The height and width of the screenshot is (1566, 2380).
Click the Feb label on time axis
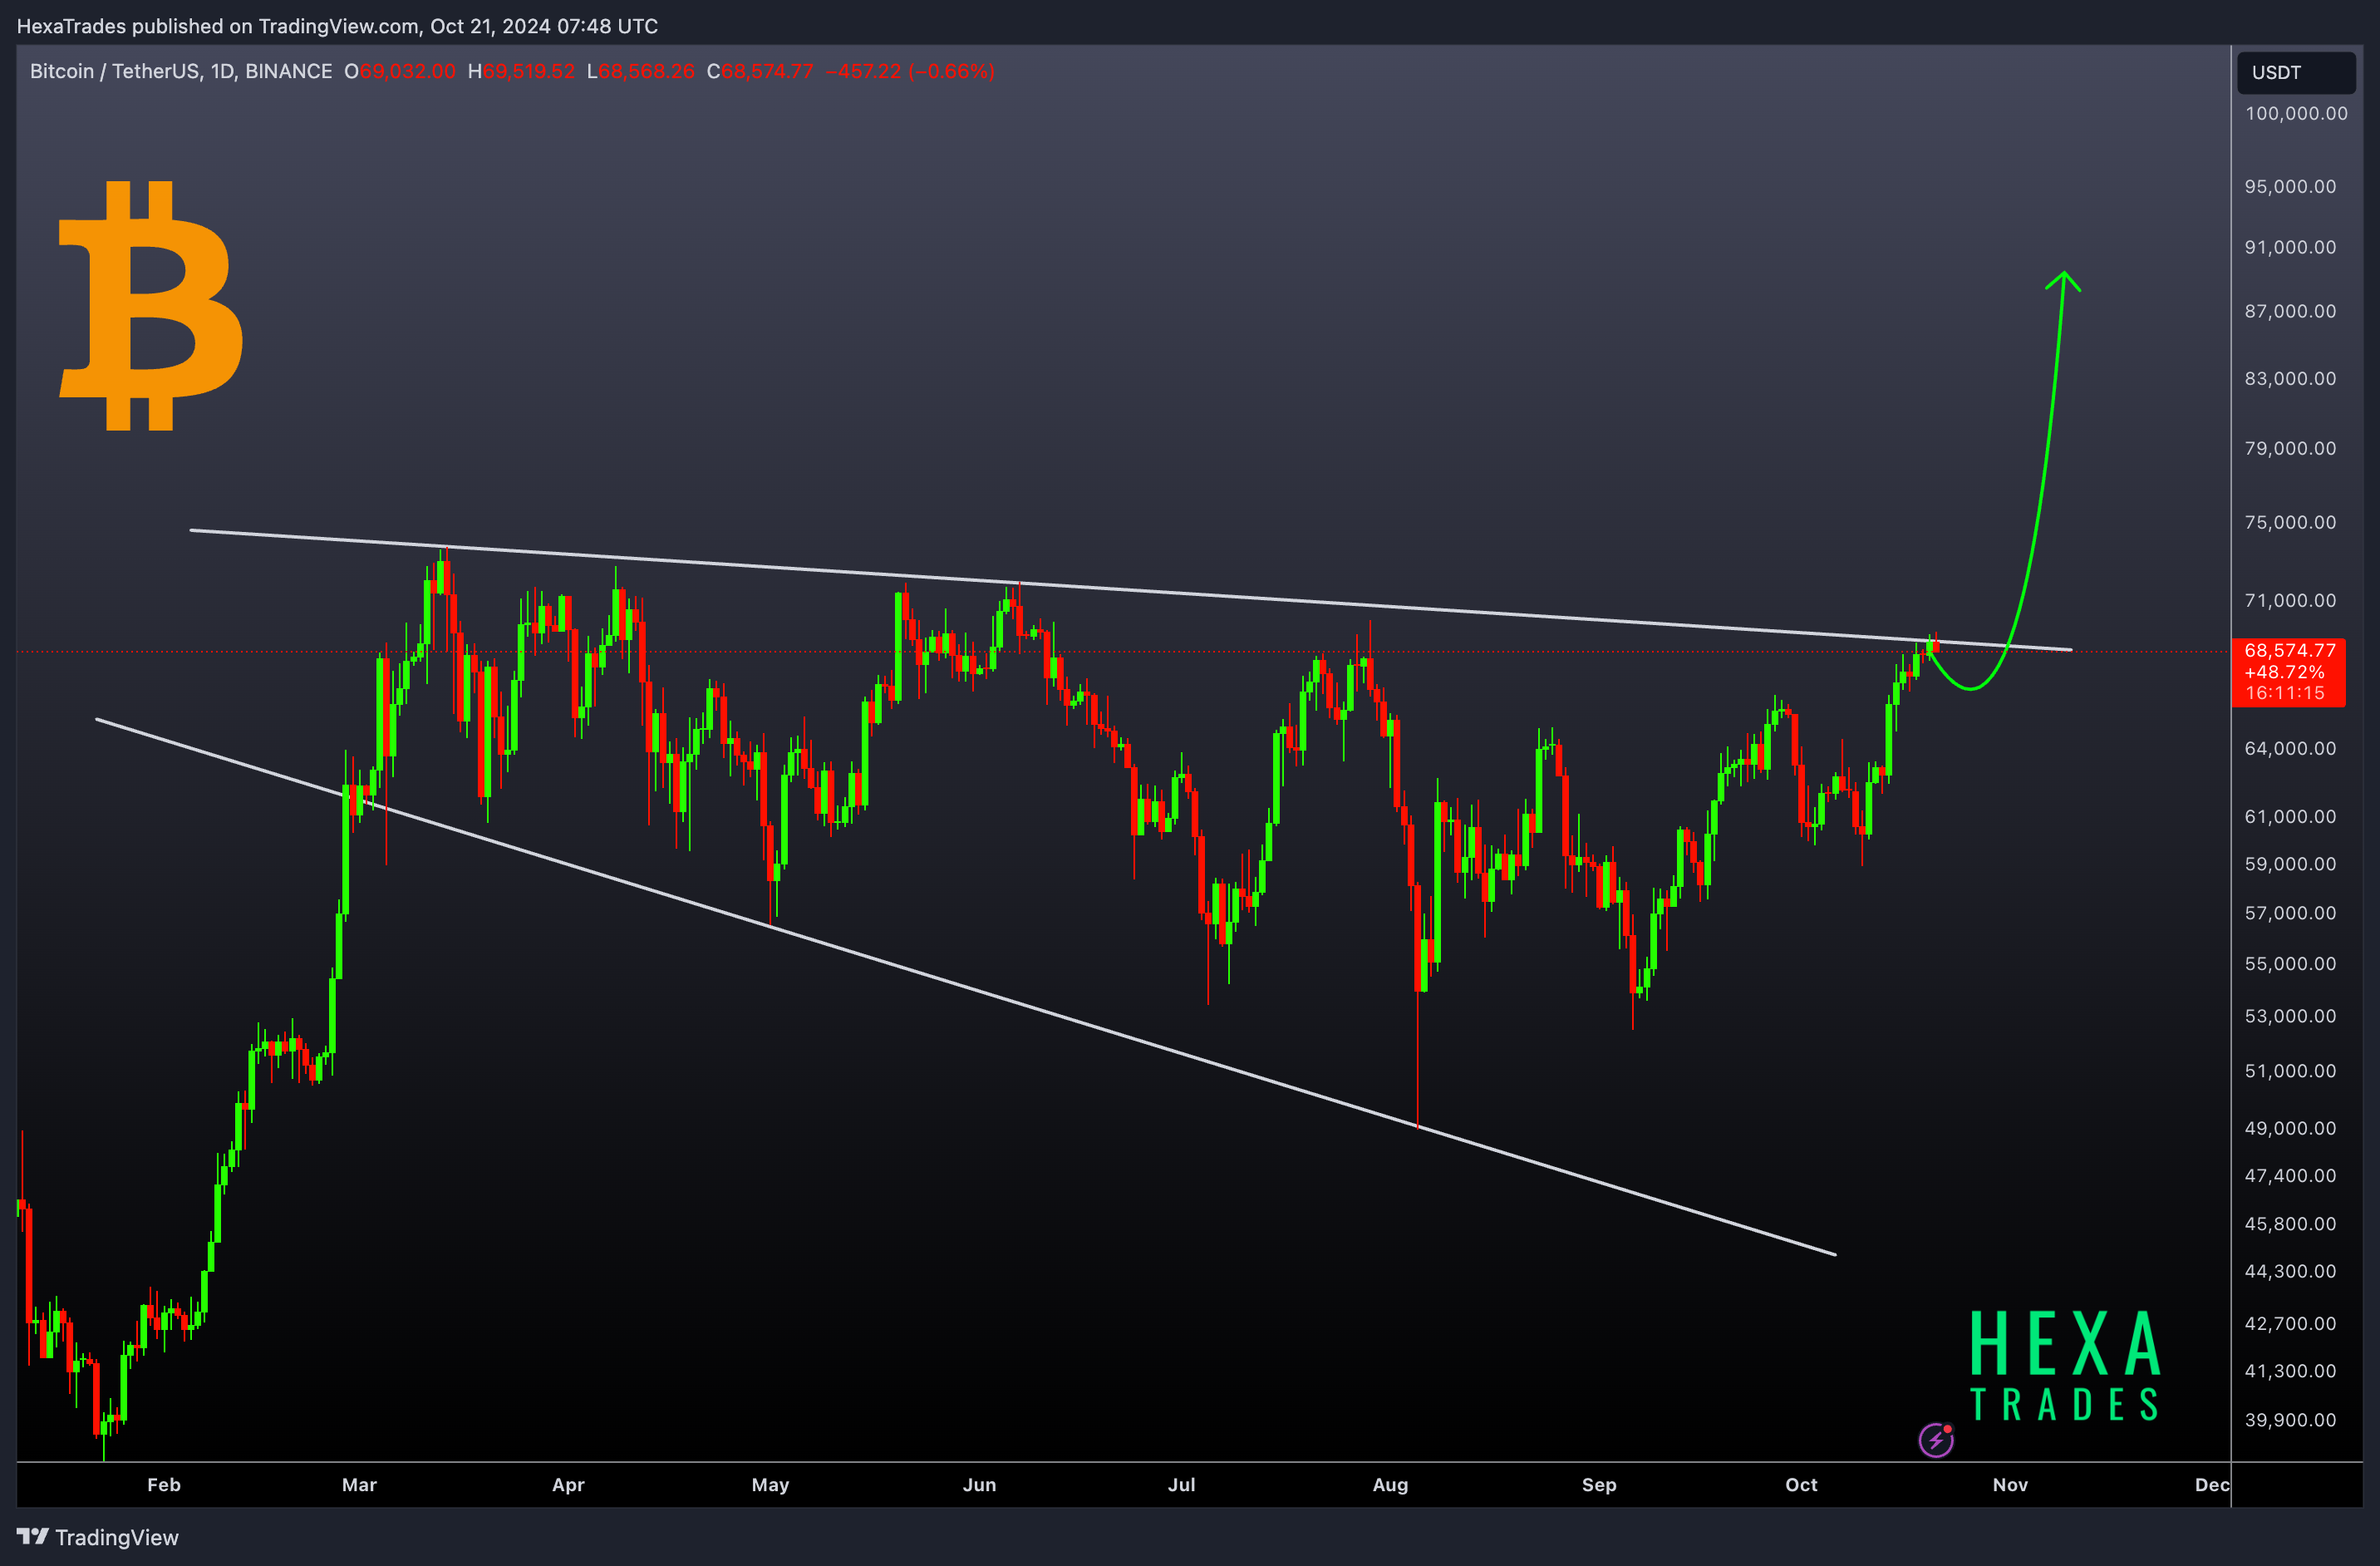pyautogui.click(x=164, y=1484)
